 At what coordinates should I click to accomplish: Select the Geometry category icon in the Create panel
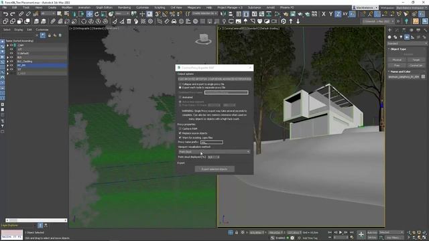tap(389, 37)
